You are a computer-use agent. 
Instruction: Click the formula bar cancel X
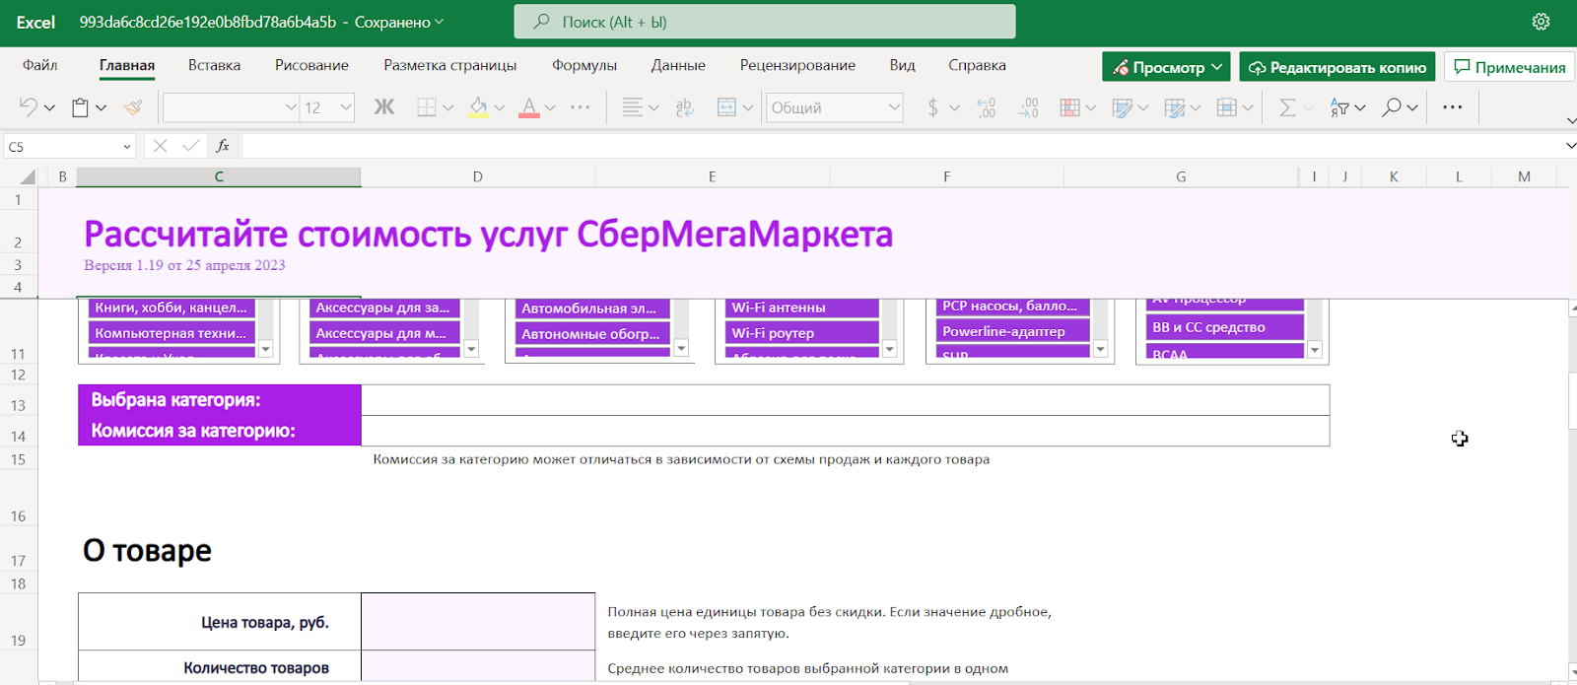pyautogui.click(x=160, y=146)
